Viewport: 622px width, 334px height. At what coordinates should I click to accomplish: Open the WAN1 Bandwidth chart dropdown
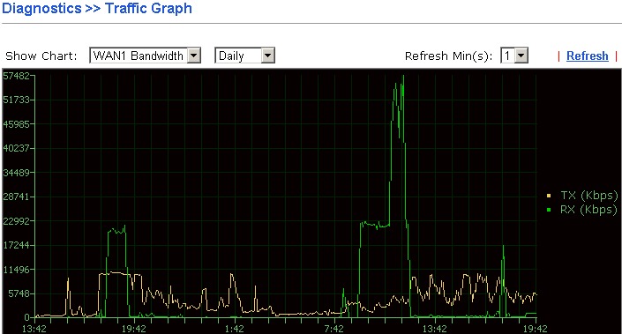(x=146, y=56)
